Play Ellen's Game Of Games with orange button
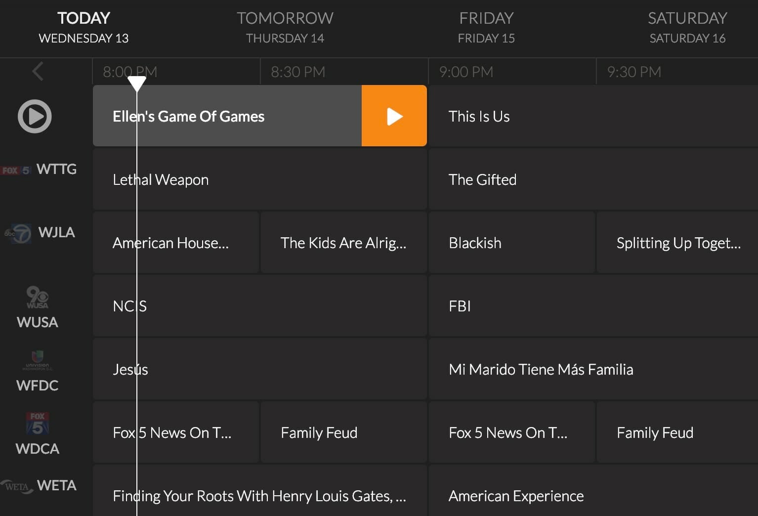 394,116
